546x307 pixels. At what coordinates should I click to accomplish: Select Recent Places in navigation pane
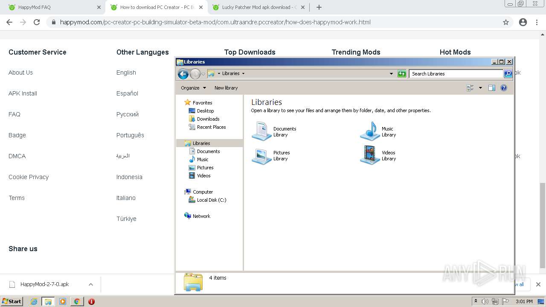[x=207, y=127]
